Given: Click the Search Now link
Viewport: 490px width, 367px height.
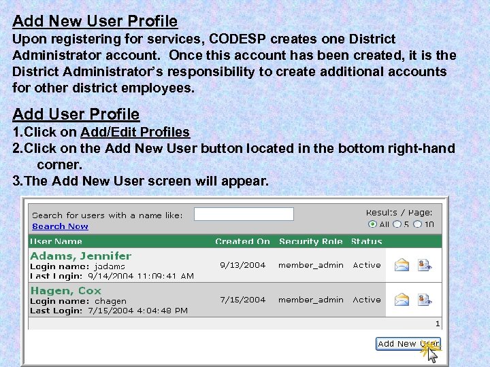Looking at the screenshot, I should pyautogui.click(x=60, y=226).
